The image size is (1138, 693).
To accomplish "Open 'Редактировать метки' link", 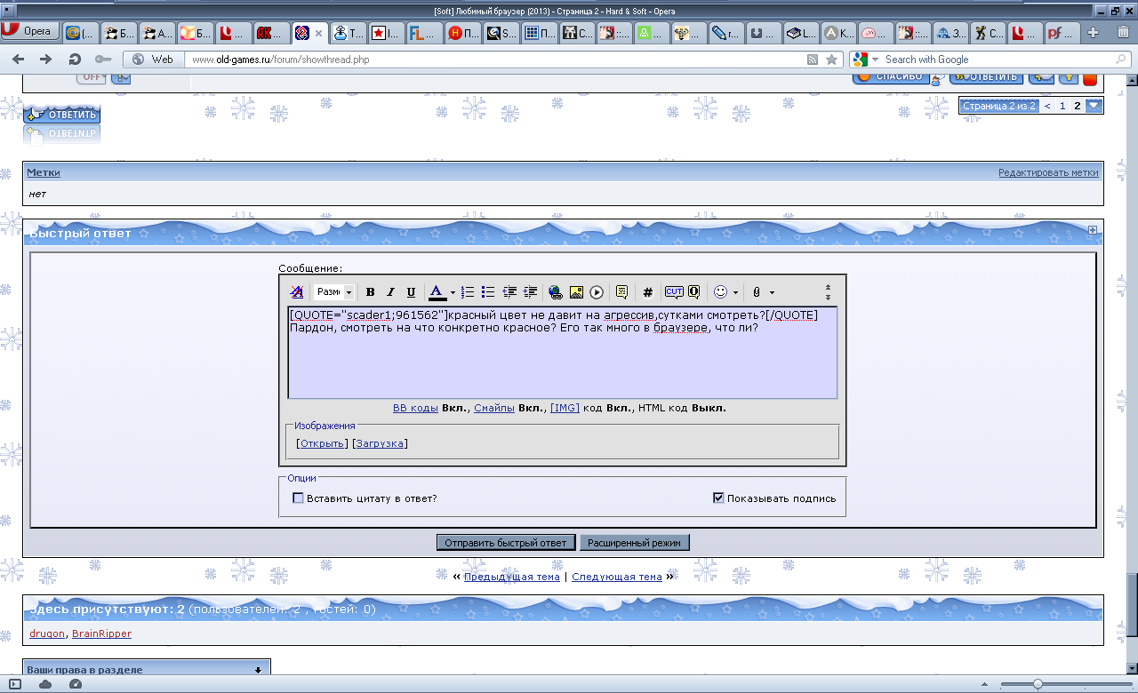I will point(1048,172).
